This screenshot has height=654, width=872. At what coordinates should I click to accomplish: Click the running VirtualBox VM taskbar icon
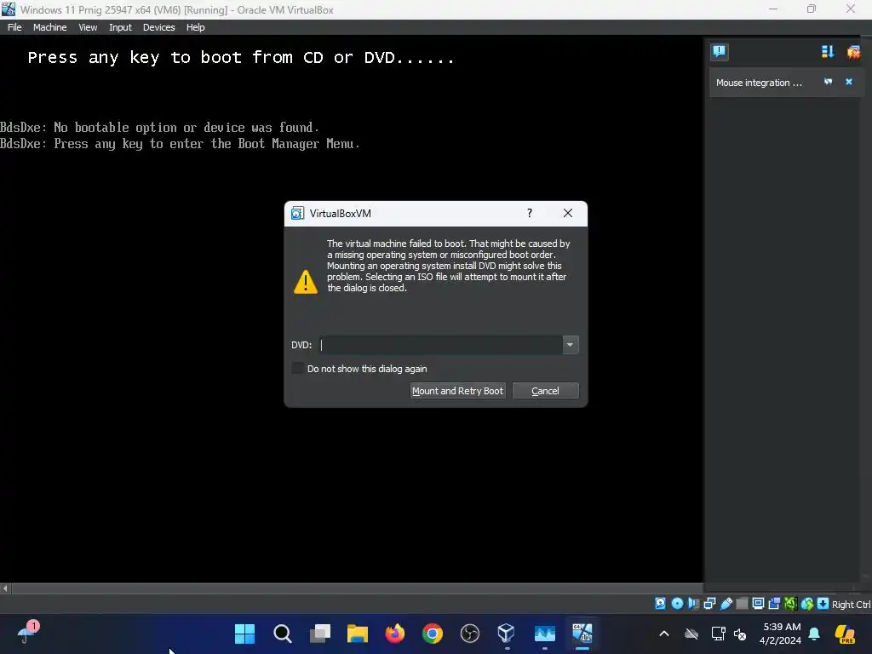(x=582, y=634)
